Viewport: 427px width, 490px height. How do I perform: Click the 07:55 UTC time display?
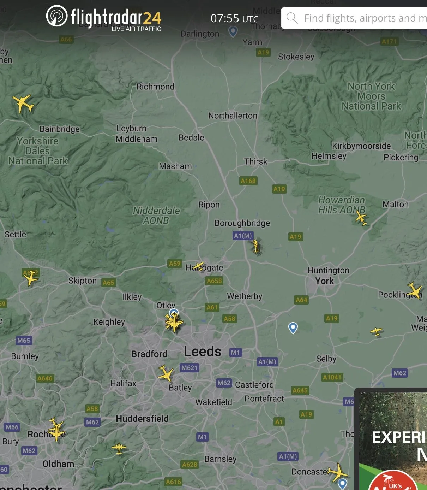(x=234, y=18)
